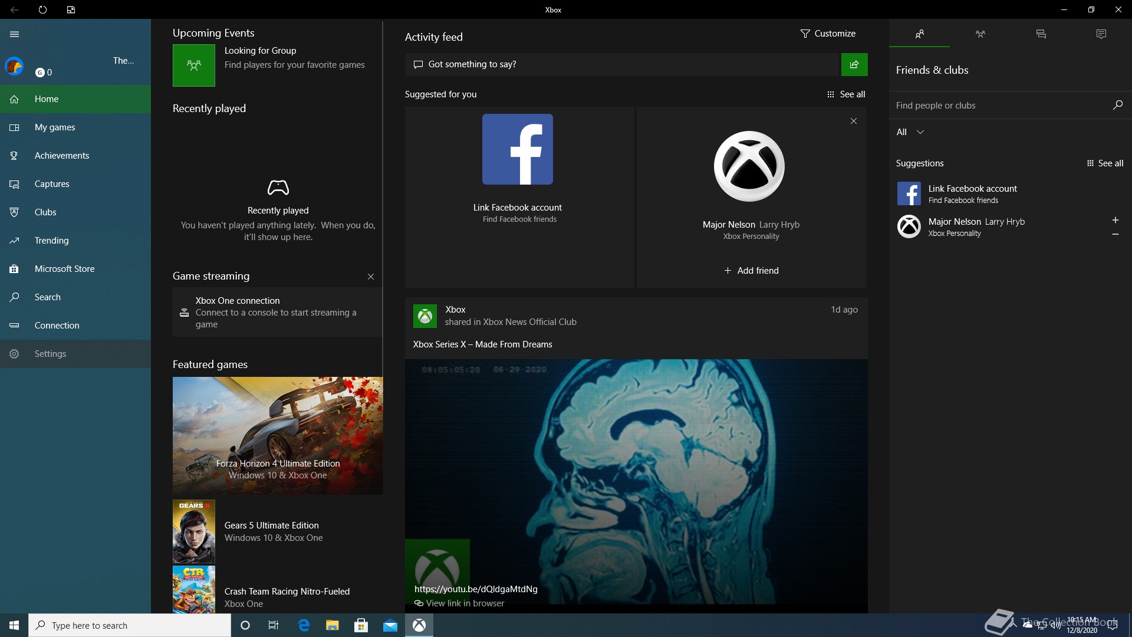Open File Explorer from taskbar
1132x637 pixels.
pos(333,625)
